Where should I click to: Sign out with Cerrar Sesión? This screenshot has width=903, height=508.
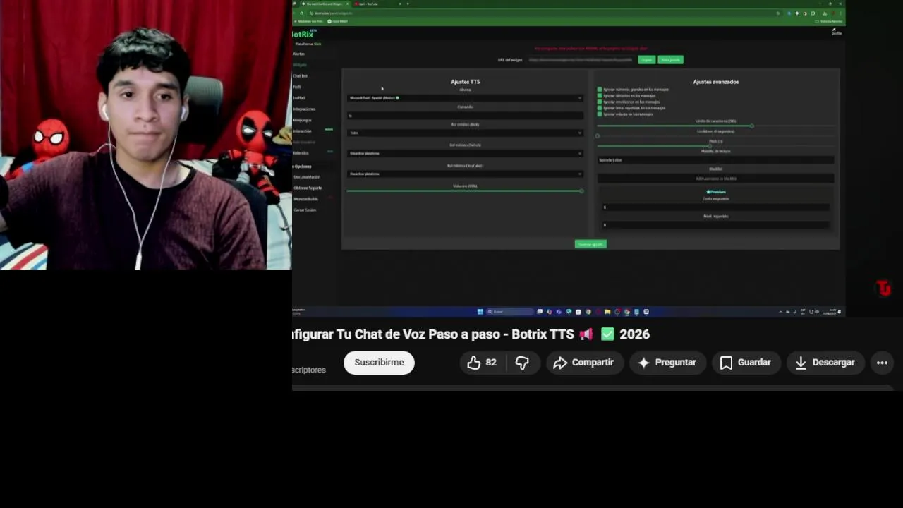click(x=305, y=210)
